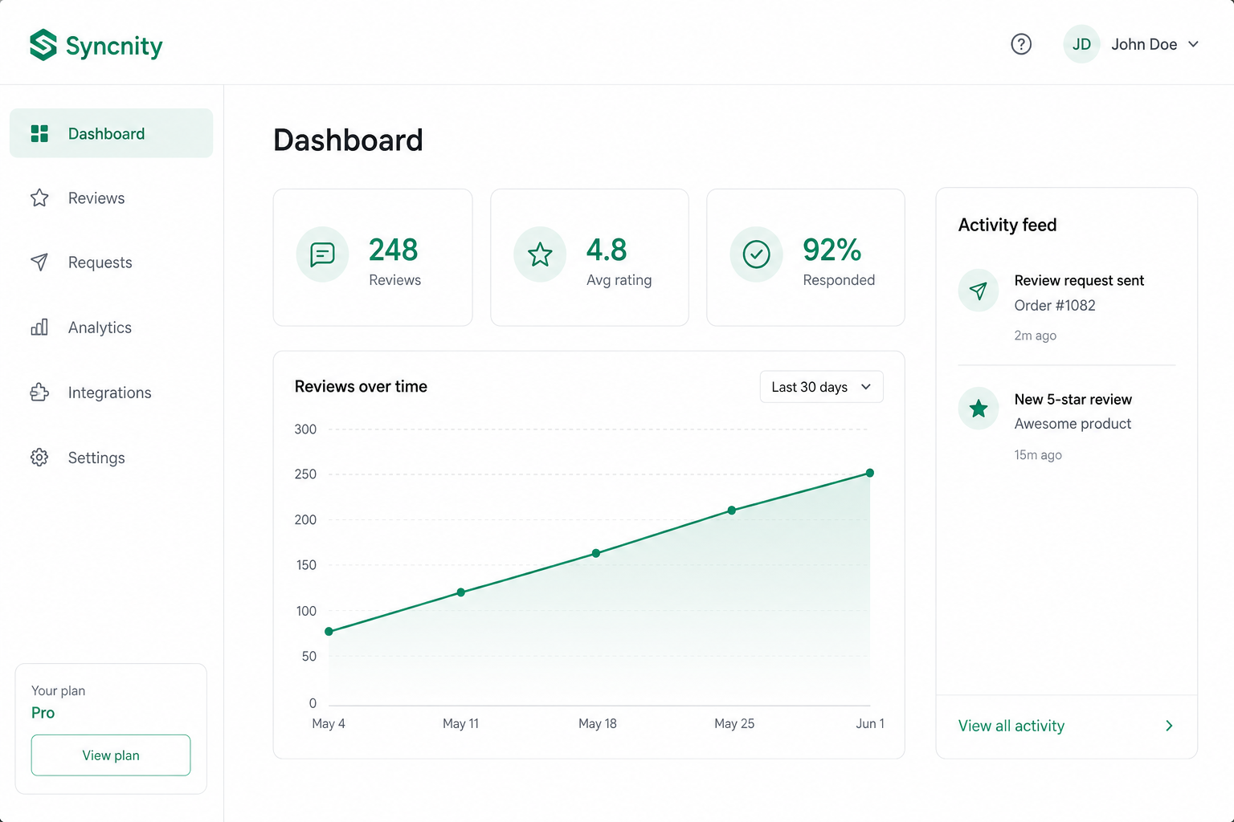The image size is (1234, 822).
Task: Expand the John Doe account menu chevron
Action: coord(1193,44)
